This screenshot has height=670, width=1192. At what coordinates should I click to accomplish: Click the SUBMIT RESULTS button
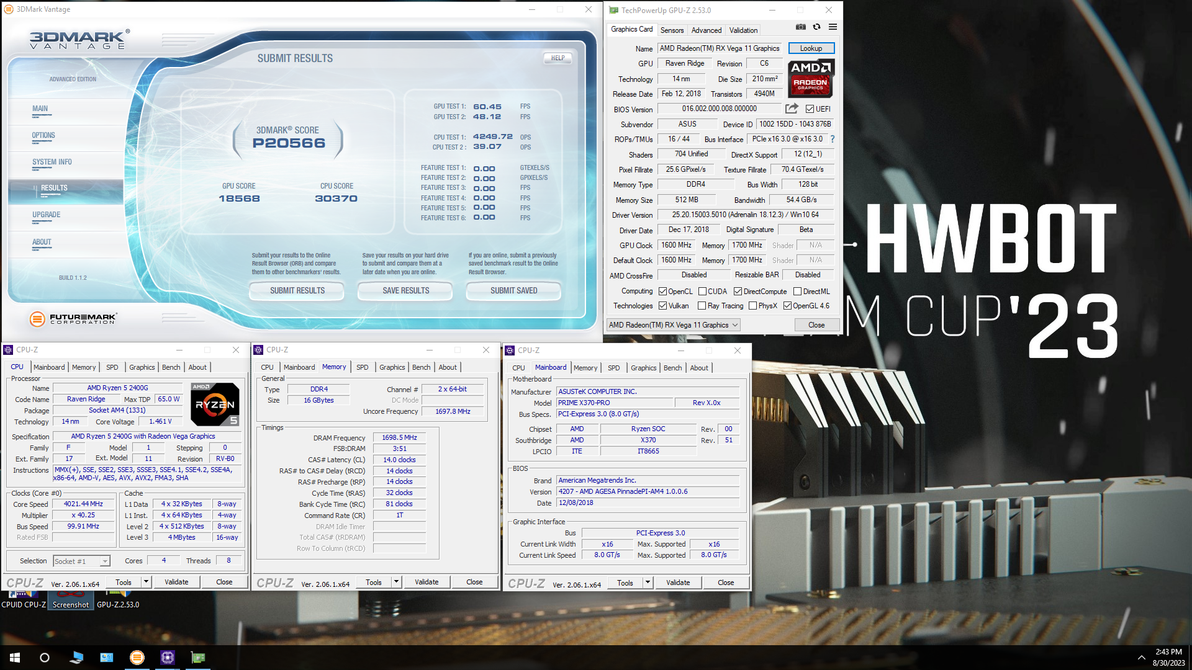pyautogui.click(x=297, y=290)
